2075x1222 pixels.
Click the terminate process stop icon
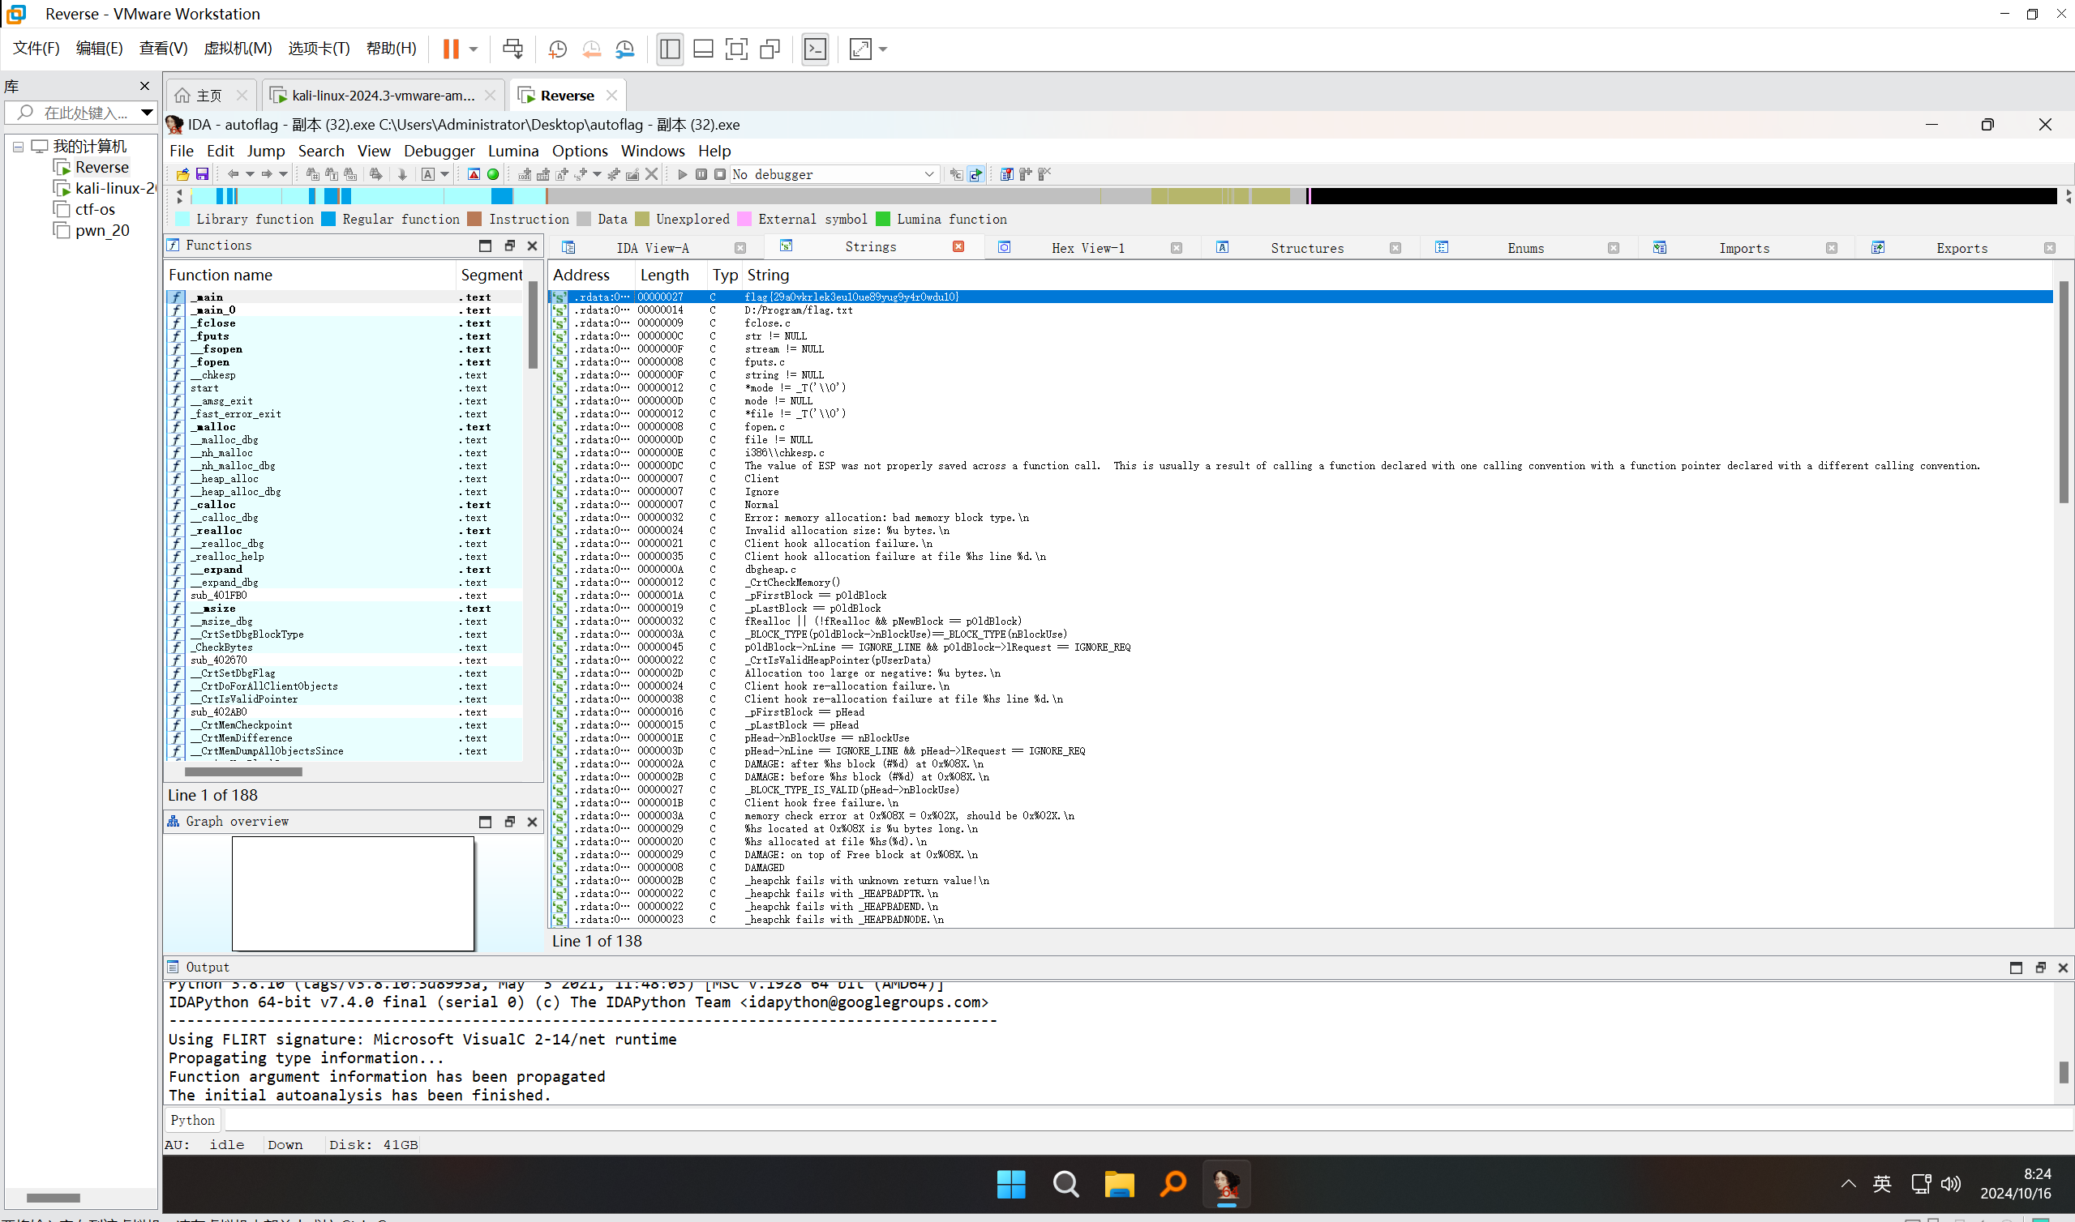[x=720, y=173]
